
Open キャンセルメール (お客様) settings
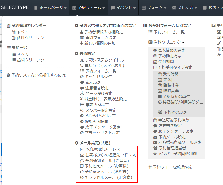click(108, 177)
